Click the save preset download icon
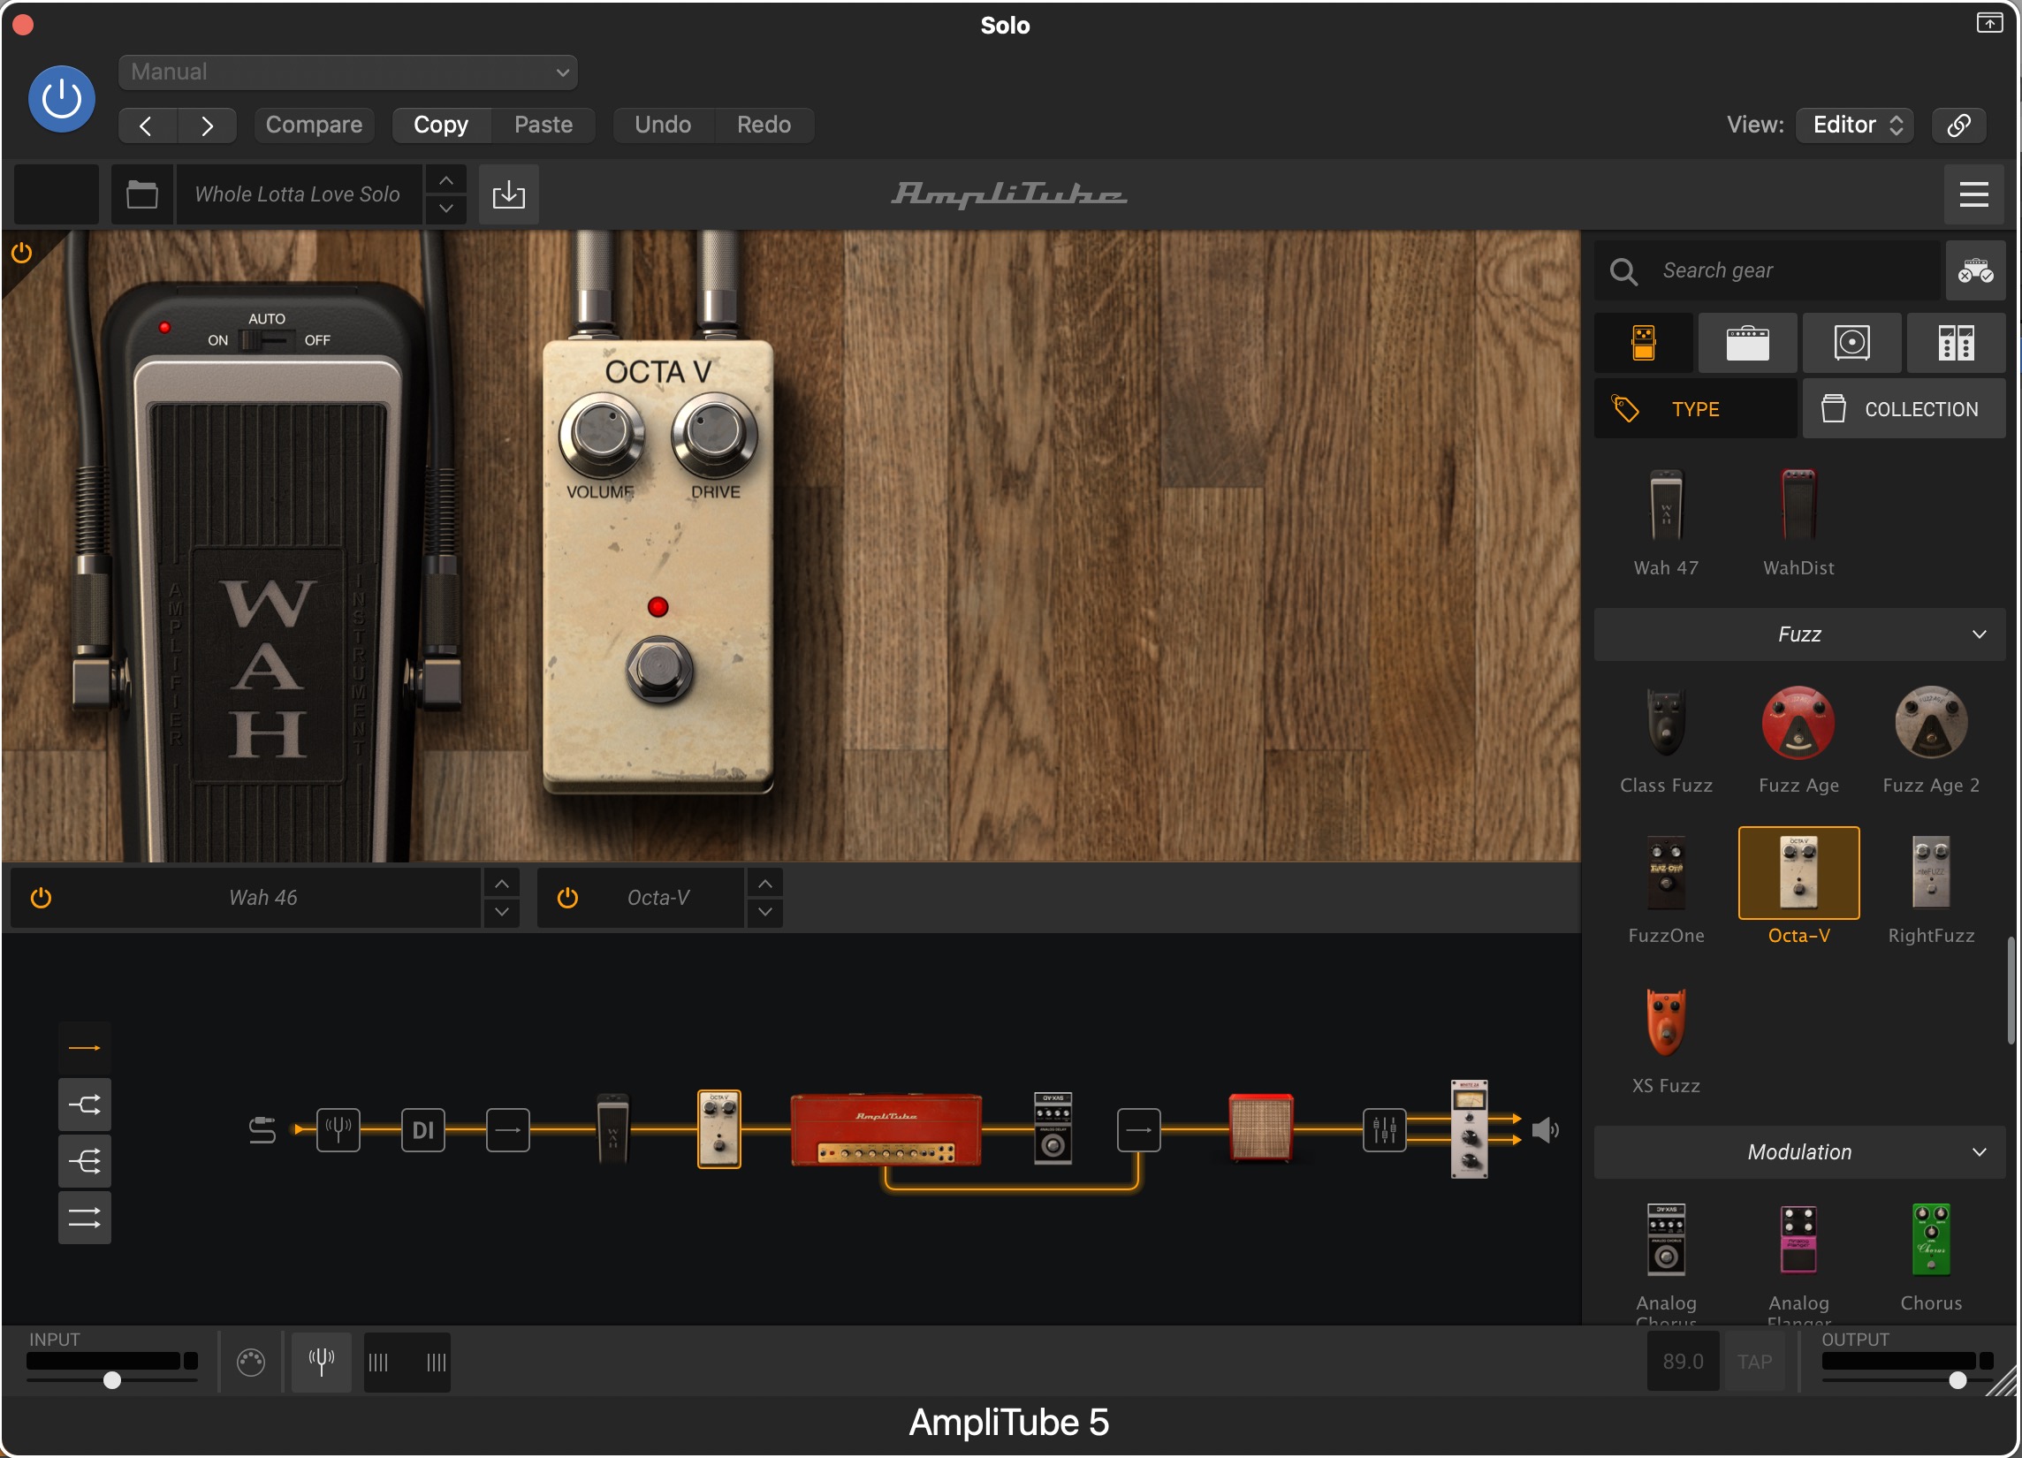This screenshot has height=1458, width=2022. point(508,194)
